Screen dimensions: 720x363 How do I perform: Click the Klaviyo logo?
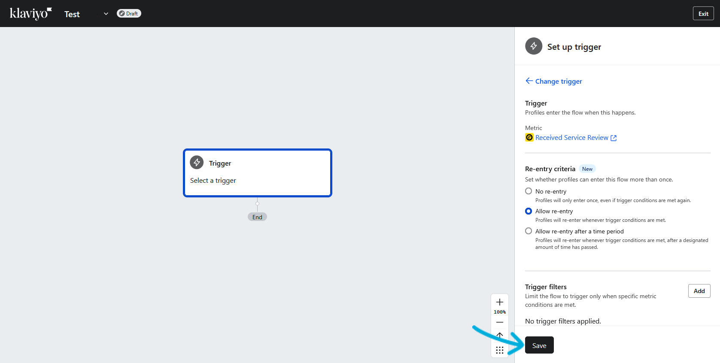click(x=30, y=14)
